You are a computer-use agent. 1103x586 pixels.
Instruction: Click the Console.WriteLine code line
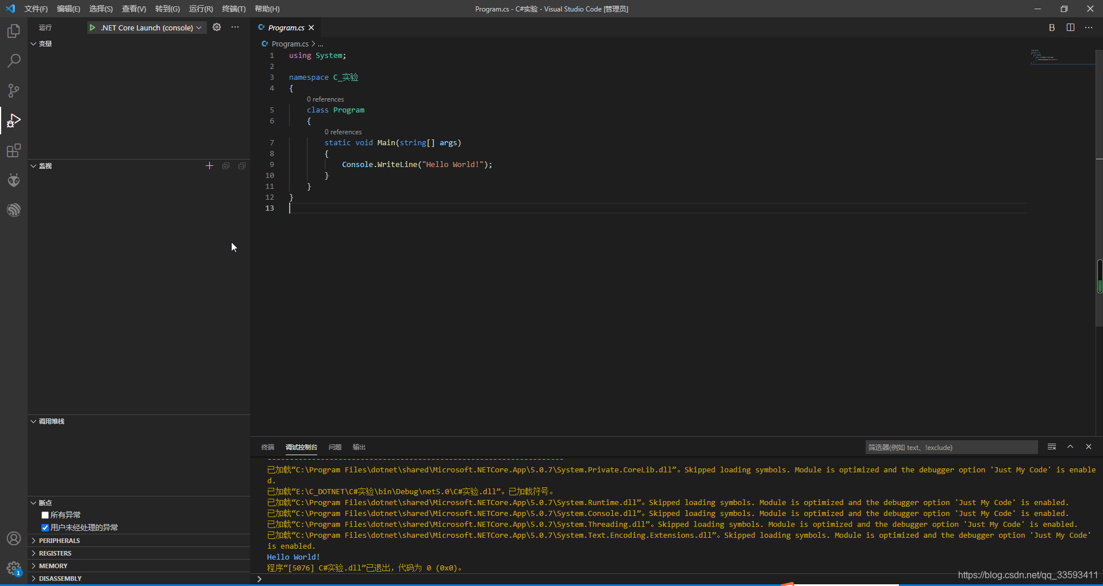pyautogui.click(x=417, y=165)
